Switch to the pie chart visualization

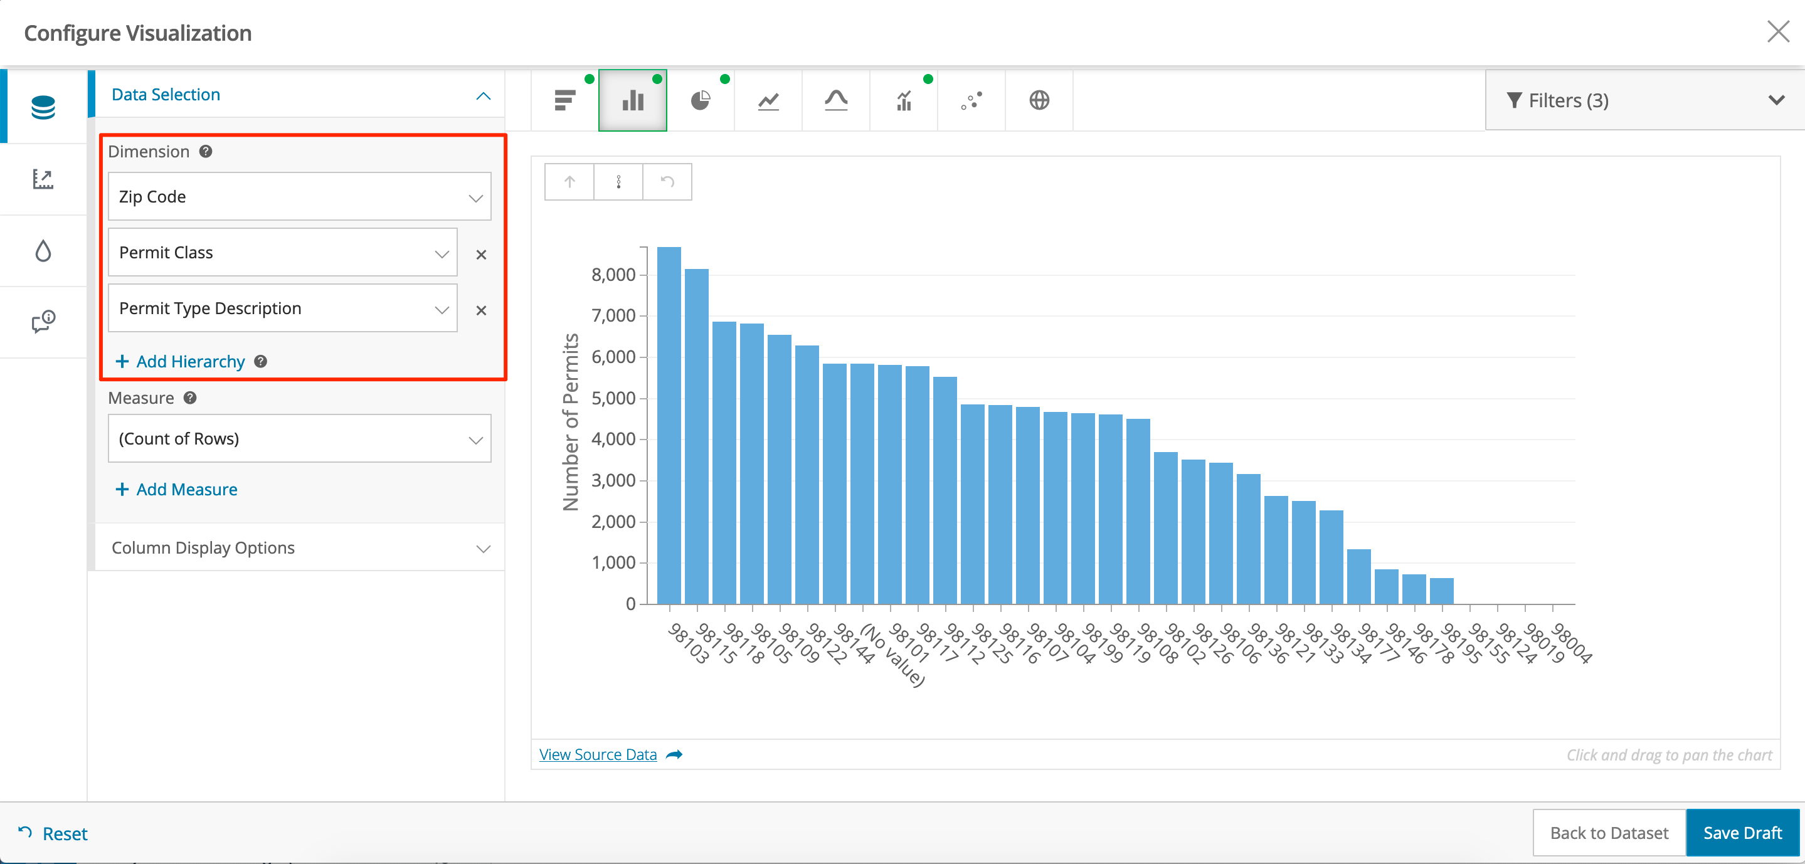[701, 100]
